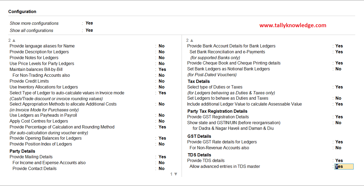
Task: Enable "Use Ledgers as Payheads in Payroll"
Action: coord(162,115)
